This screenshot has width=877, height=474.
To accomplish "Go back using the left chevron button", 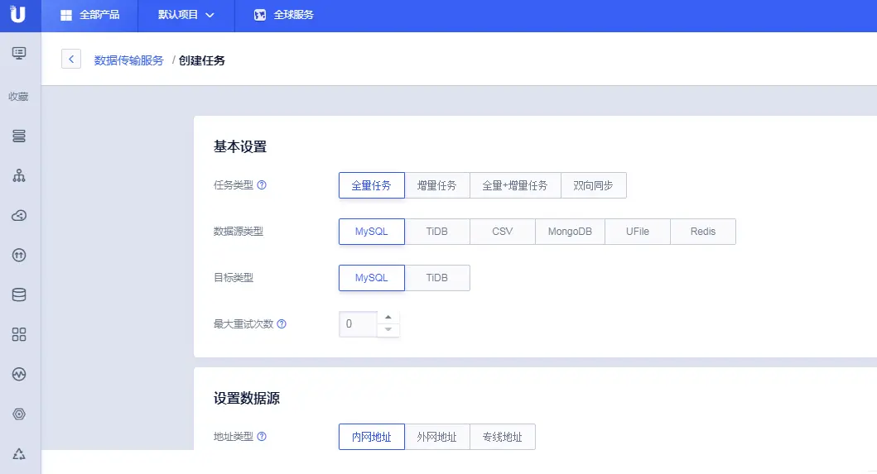I will click(x=71, y=60).
